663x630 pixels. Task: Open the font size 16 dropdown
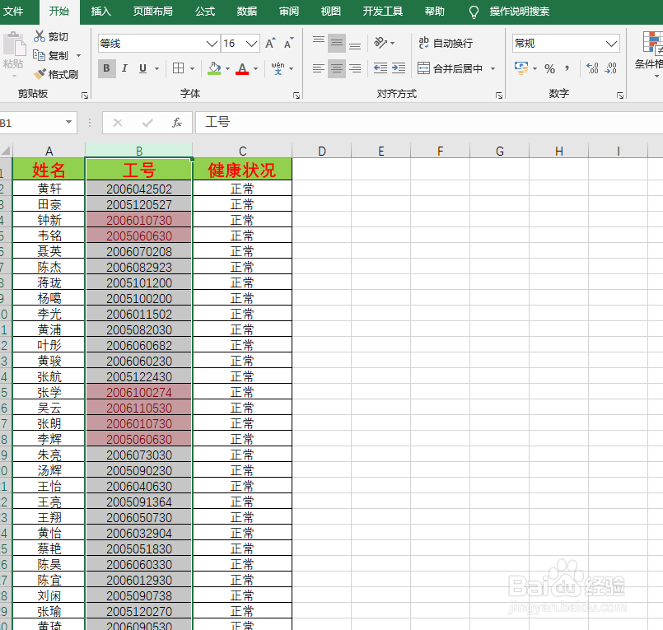251,44
